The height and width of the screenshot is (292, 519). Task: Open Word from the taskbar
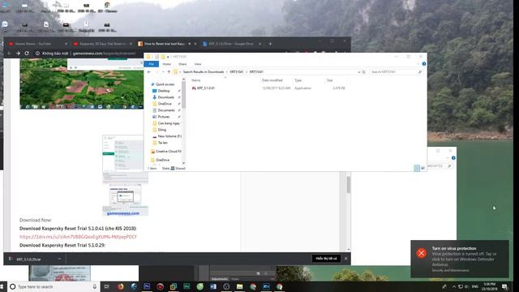pos(213,286)
